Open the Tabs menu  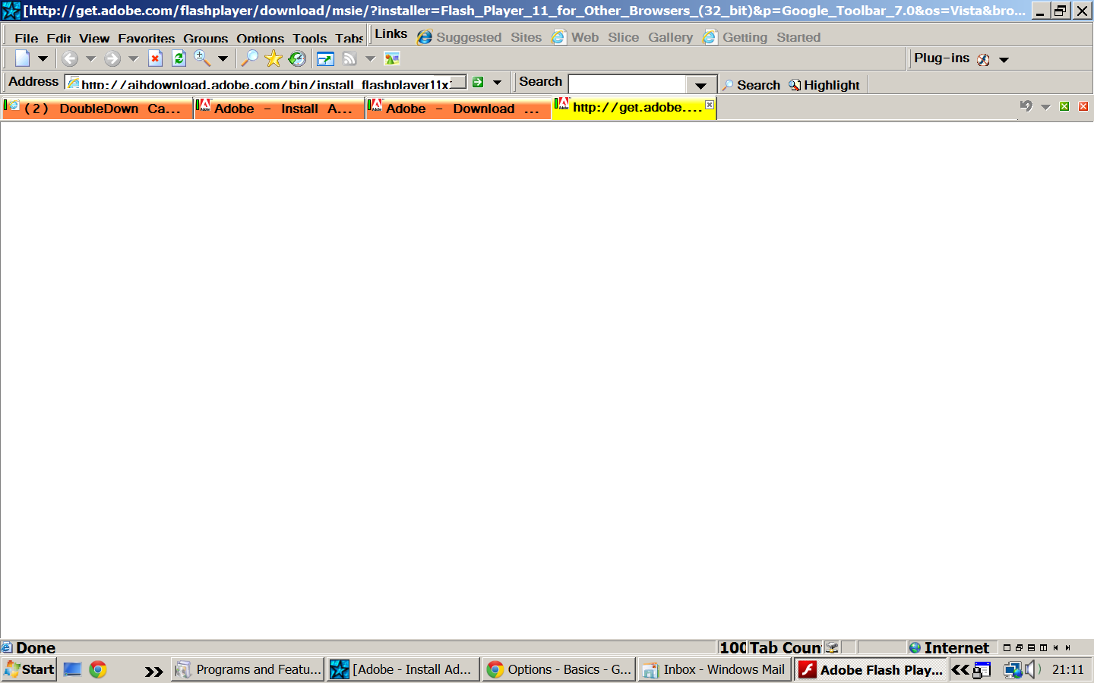349,38
